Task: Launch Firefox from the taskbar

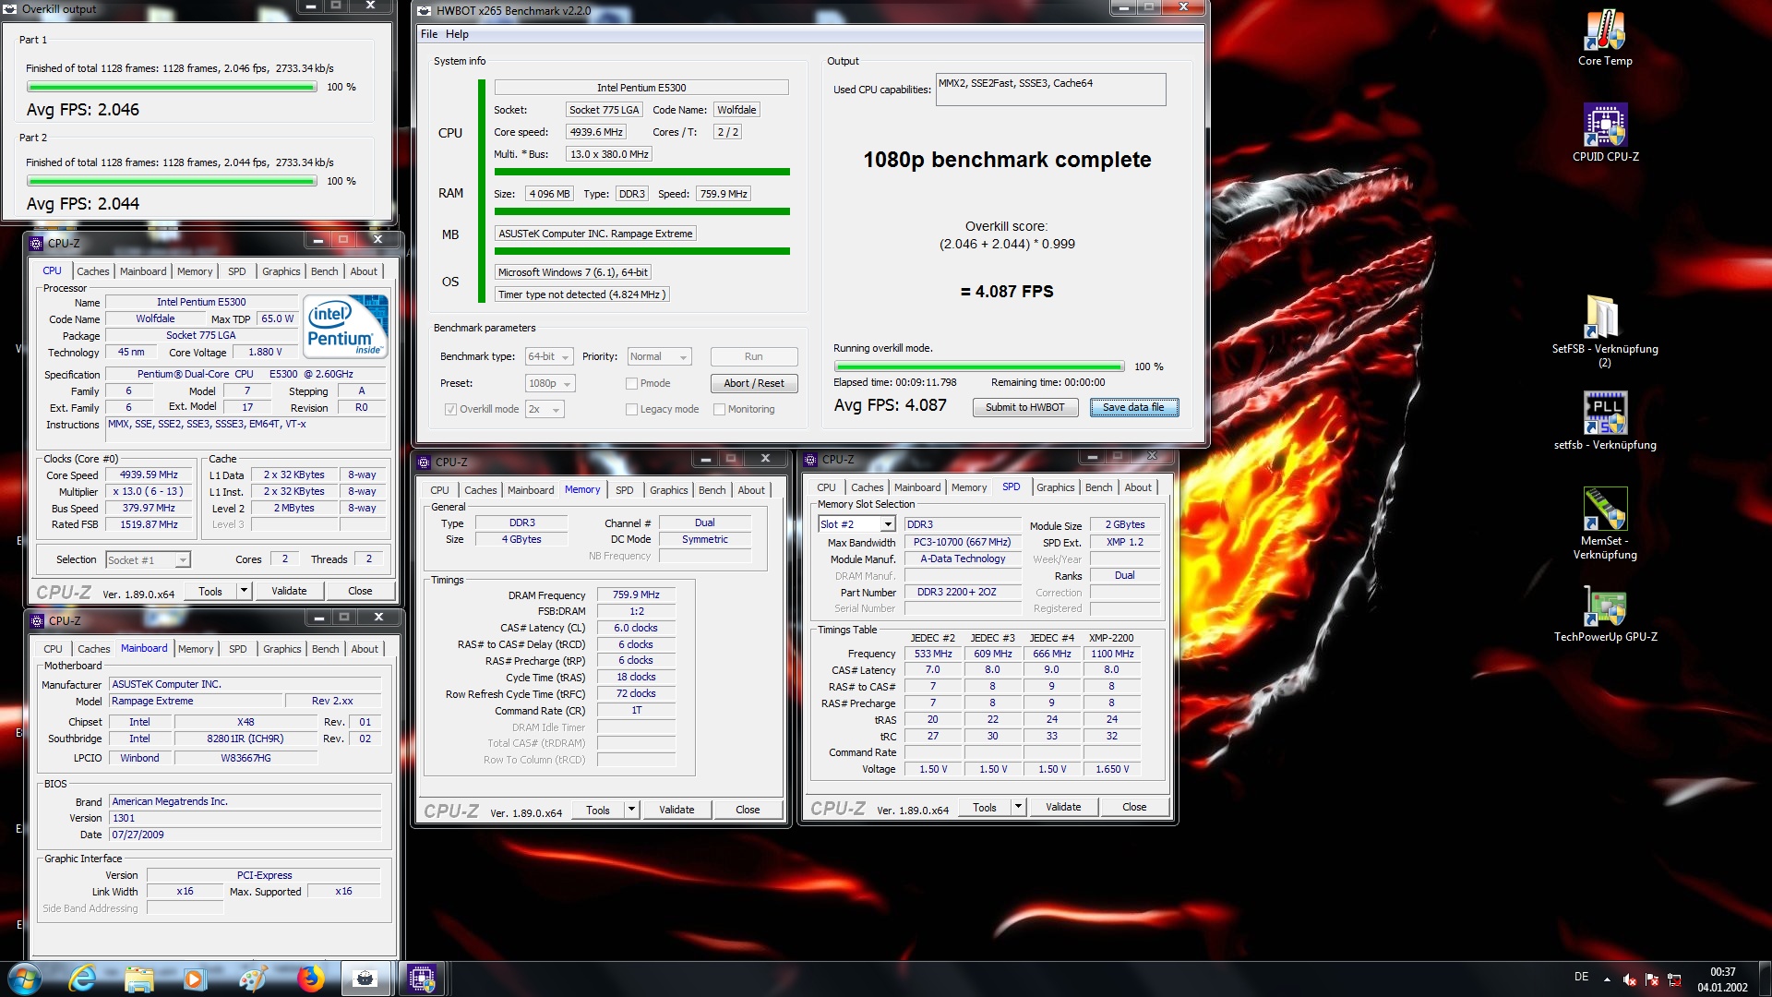Action: pos(310,979)
